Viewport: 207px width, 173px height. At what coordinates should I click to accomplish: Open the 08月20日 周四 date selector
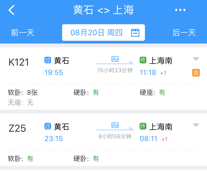(97, 33)
